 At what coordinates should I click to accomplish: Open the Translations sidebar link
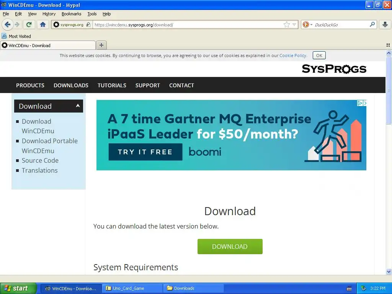(39, 170)
